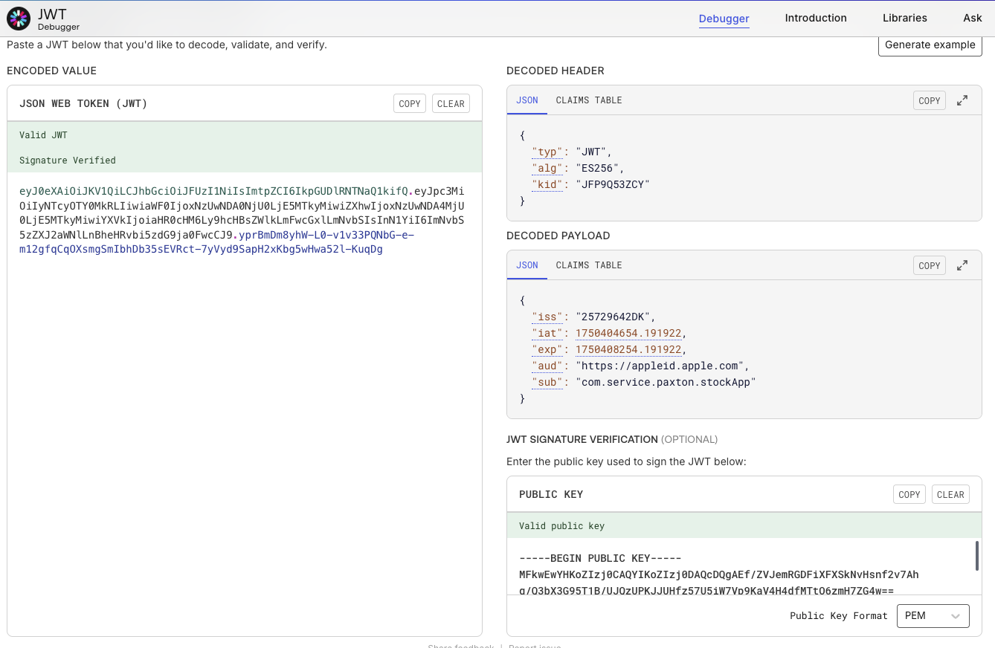Click the Generate example button
The width and height of the screenshot is (995, 648).
tap(930, 45)
